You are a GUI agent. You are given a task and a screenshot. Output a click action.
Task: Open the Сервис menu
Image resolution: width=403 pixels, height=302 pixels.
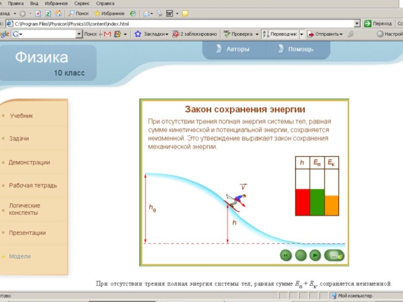(82, 4)
